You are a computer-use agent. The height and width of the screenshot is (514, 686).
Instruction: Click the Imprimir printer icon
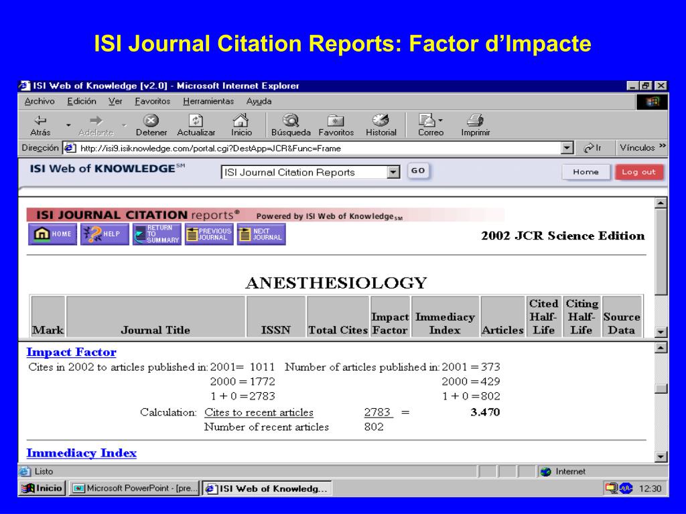(x=475, y=120)
